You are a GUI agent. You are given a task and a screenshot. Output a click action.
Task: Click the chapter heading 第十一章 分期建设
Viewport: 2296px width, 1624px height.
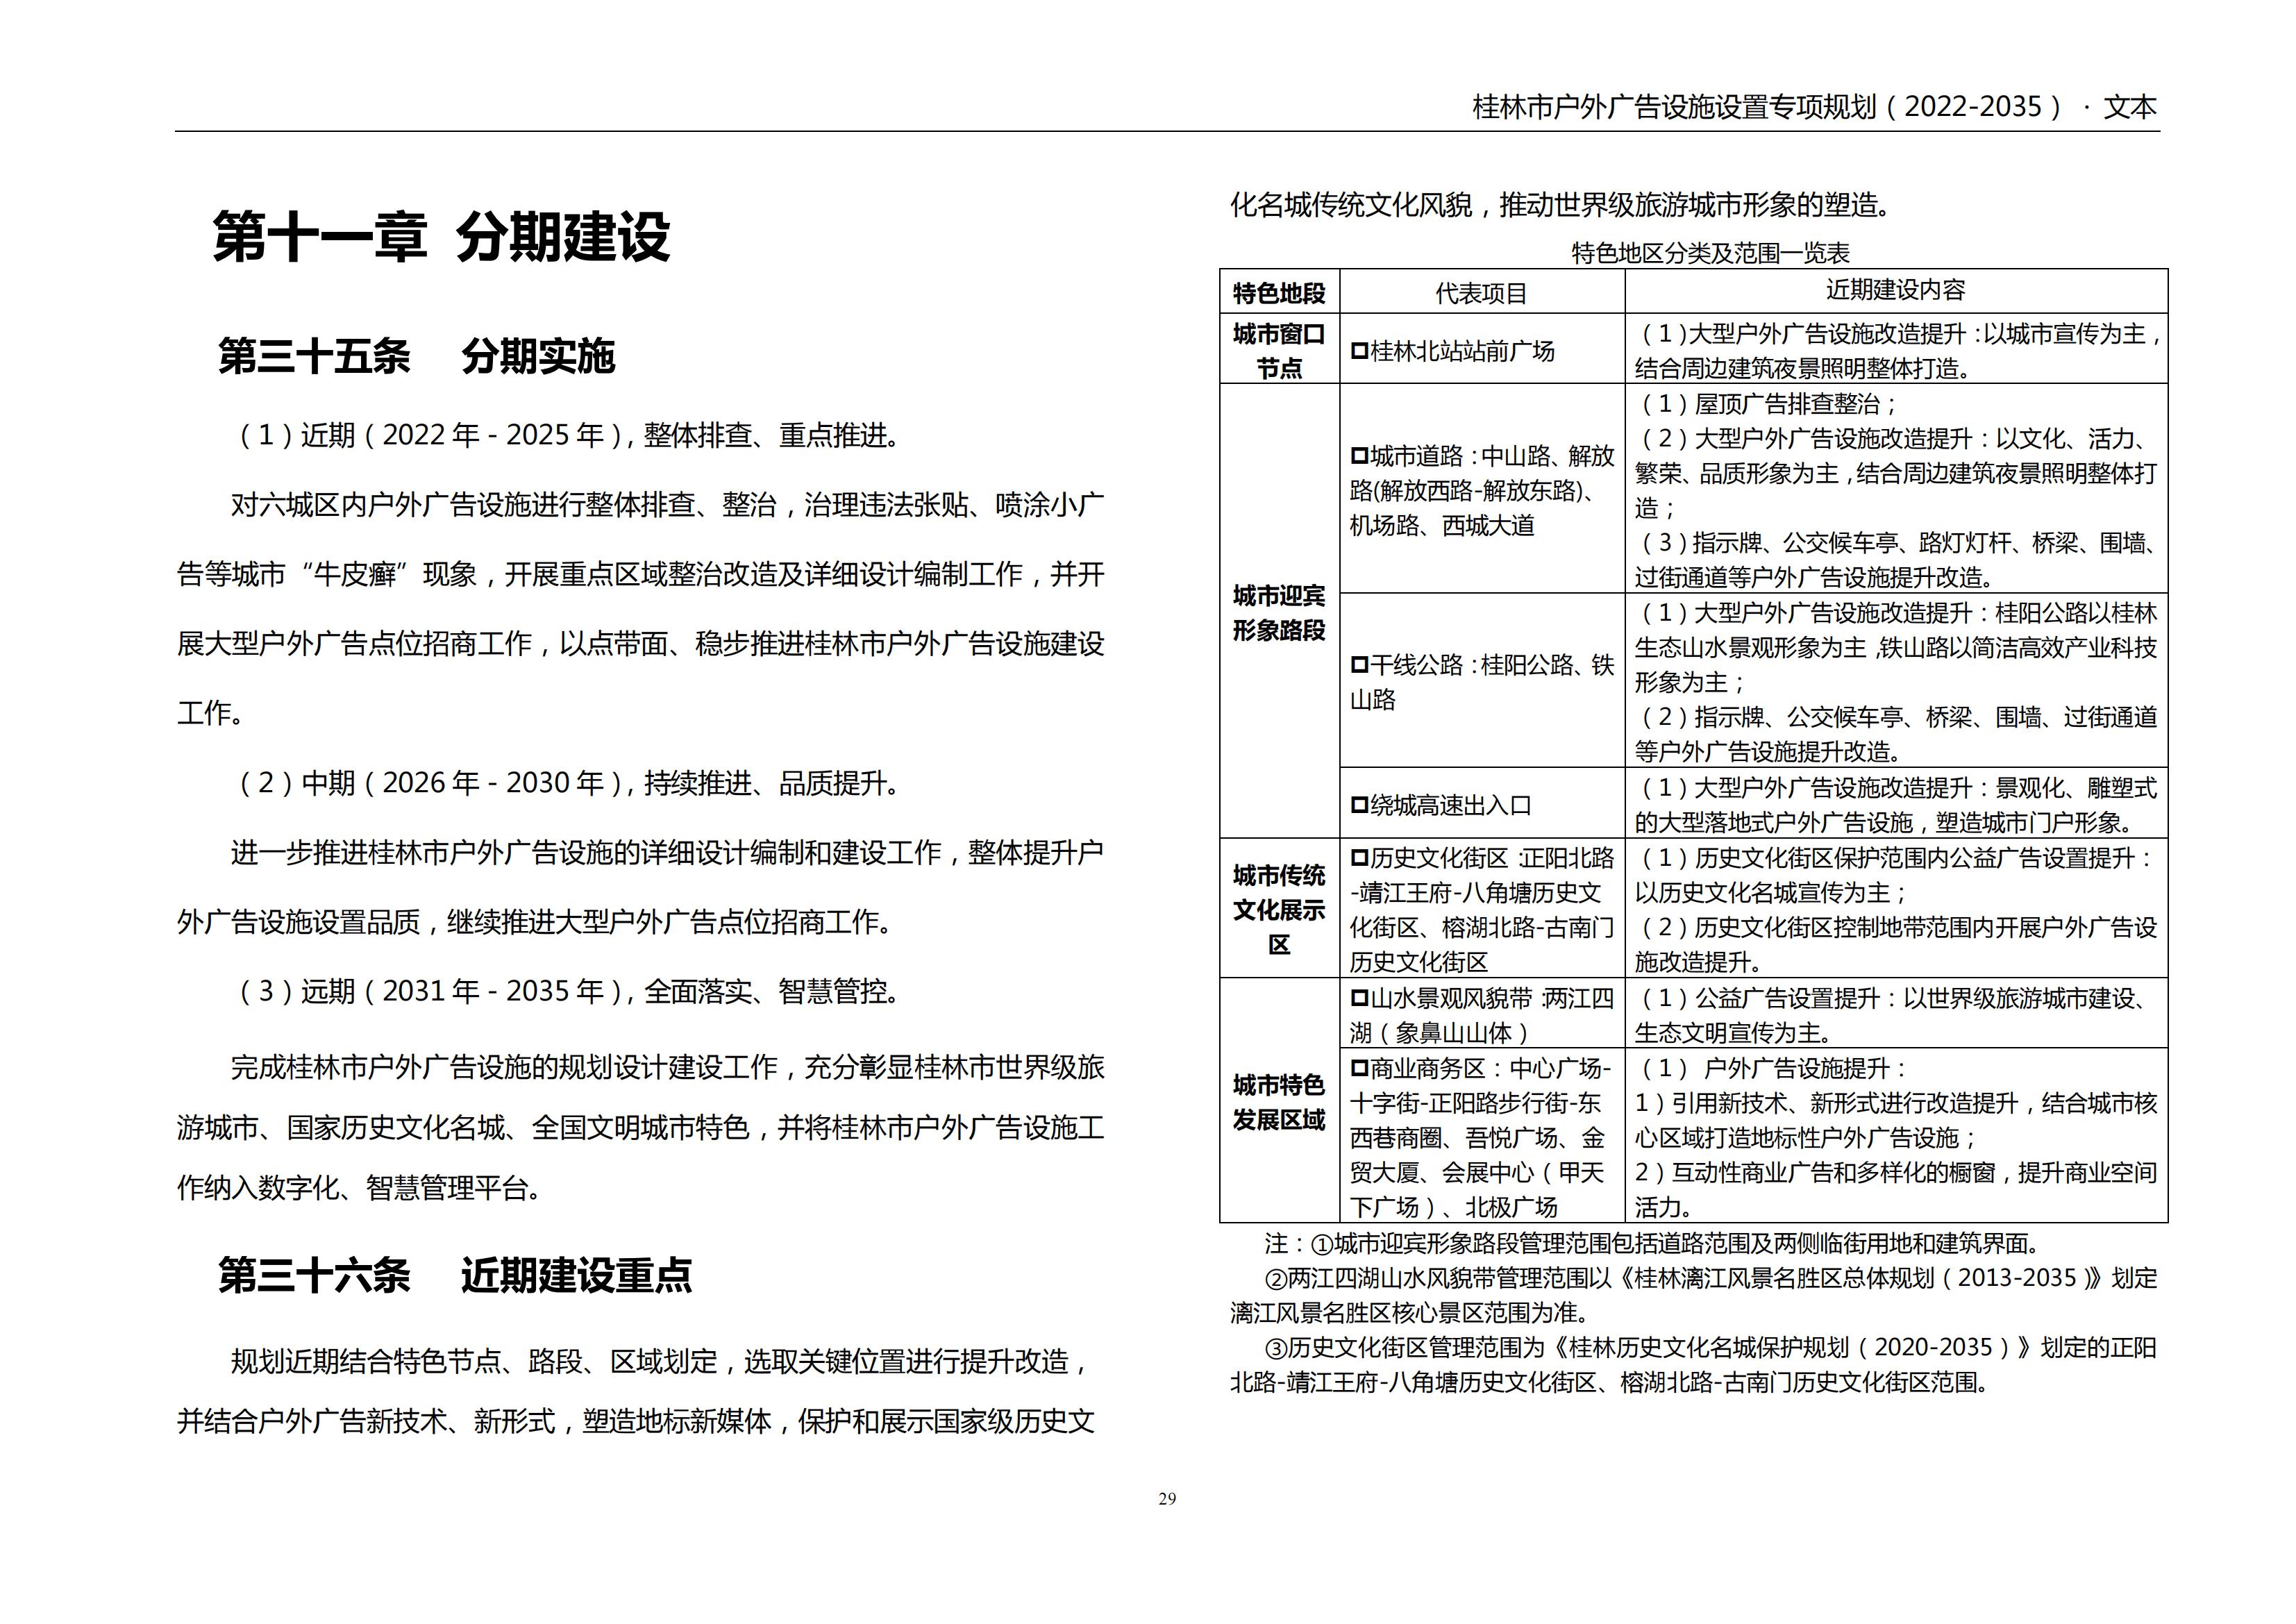441,238
